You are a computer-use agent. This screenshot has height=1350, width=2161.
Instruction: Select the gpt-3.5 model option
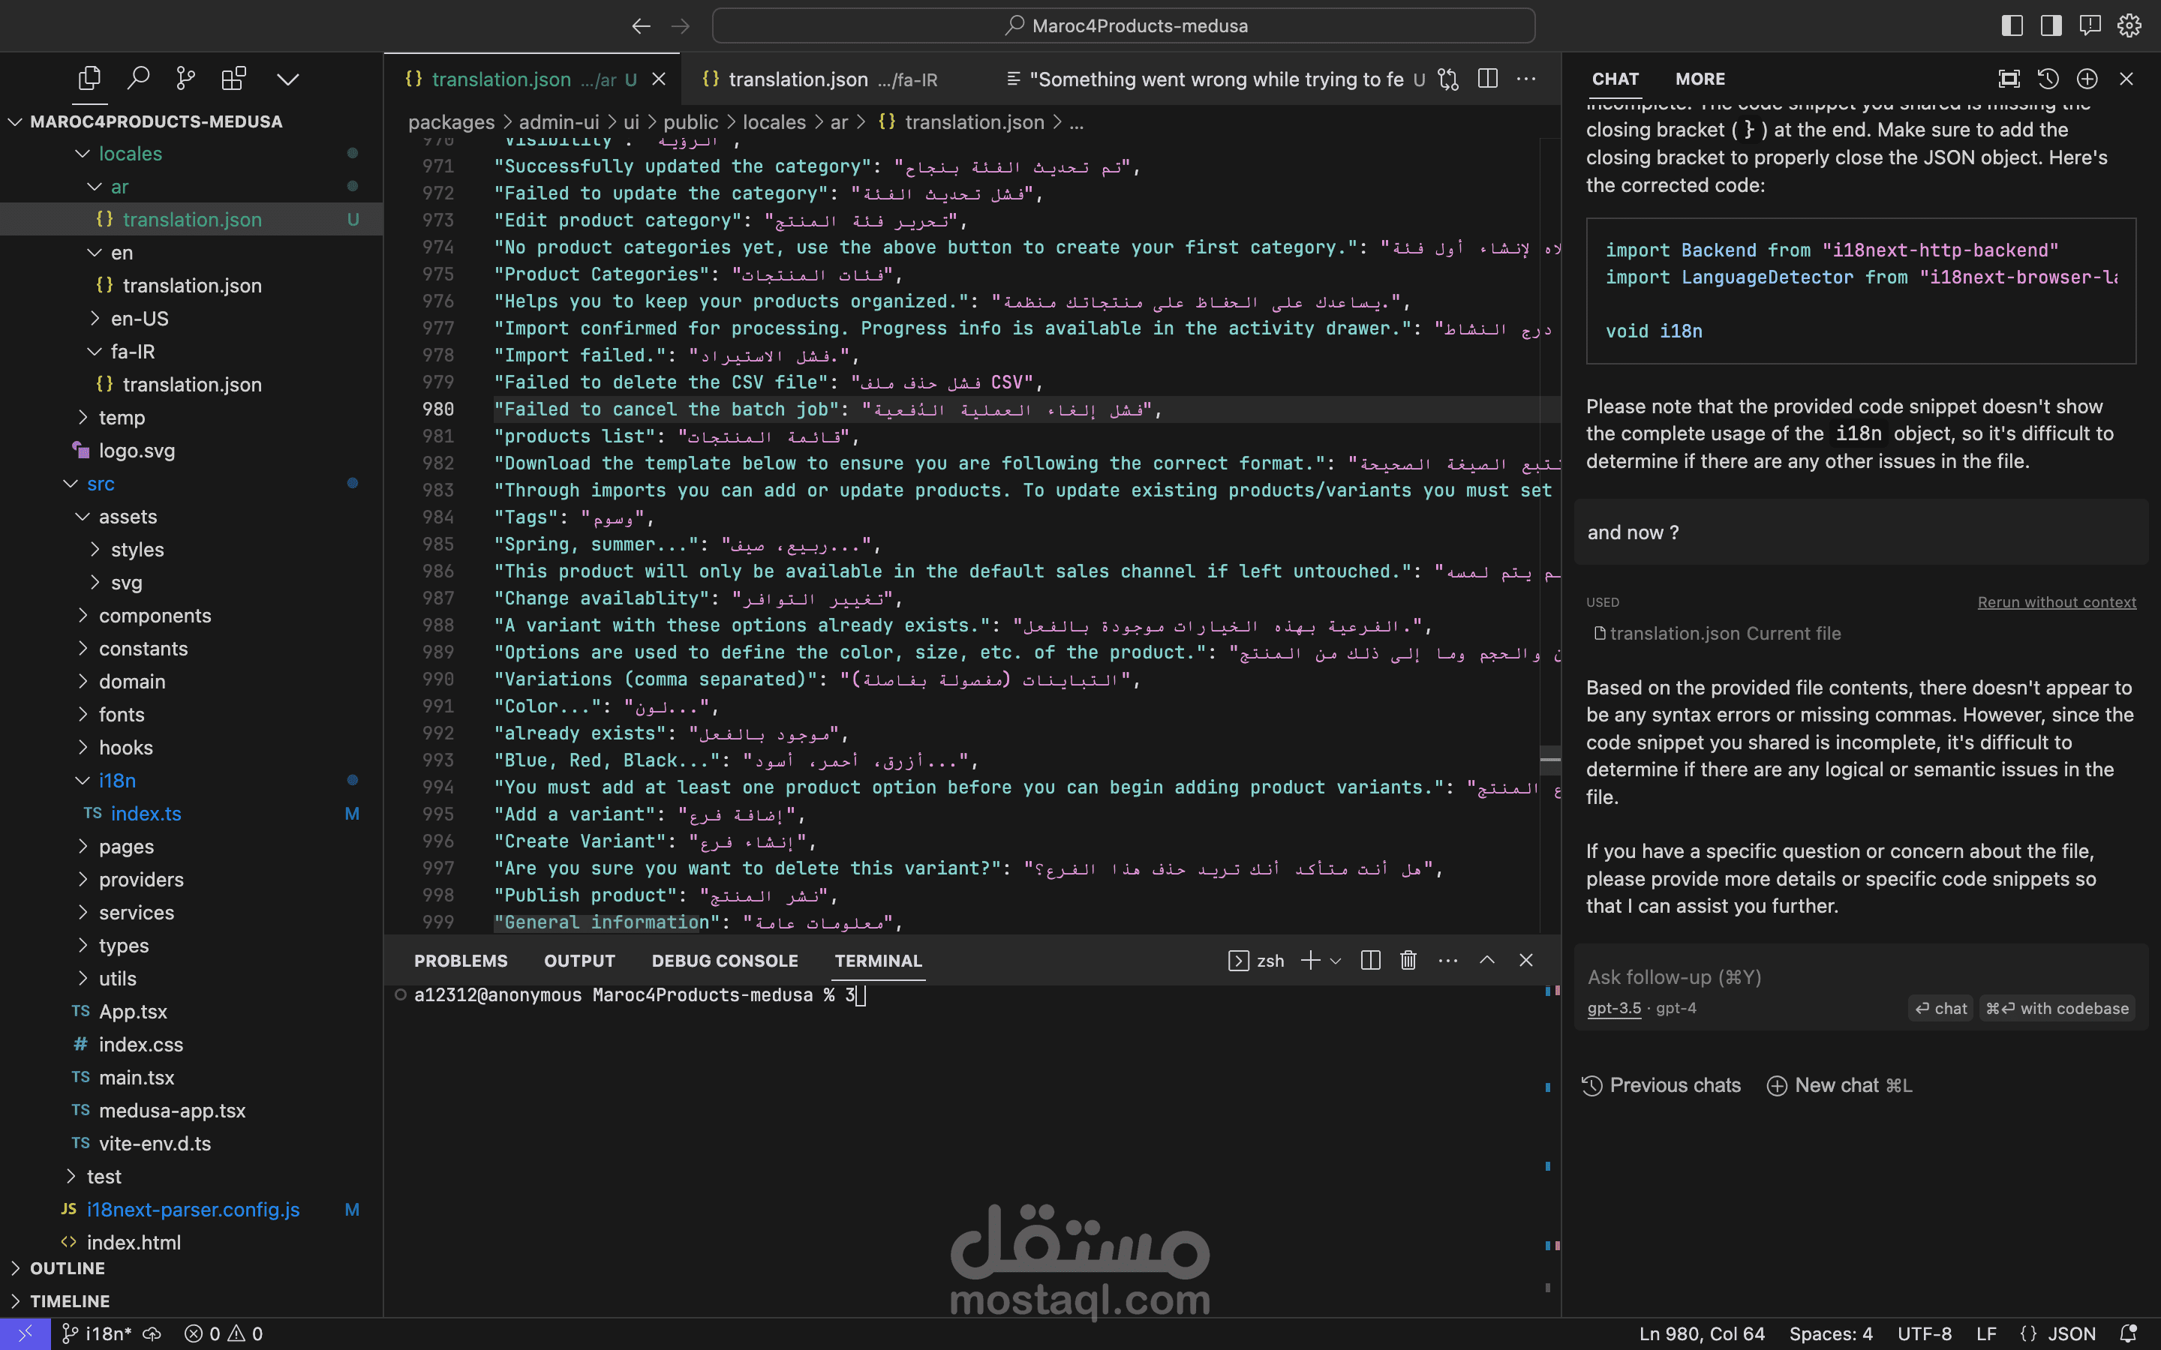tap(1613, 1008)
